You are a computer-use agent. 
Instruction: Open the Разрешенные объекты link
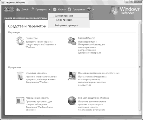pyautogui.click(x=37, y=98)
